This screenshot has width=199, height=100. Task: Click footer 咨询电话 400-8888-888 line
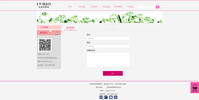tap(108, 94)
